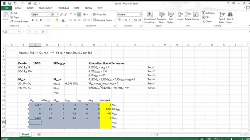Viewport: 250px width, 140px height.
Task: Open the Format cells menu
Action: click(196, 17)
